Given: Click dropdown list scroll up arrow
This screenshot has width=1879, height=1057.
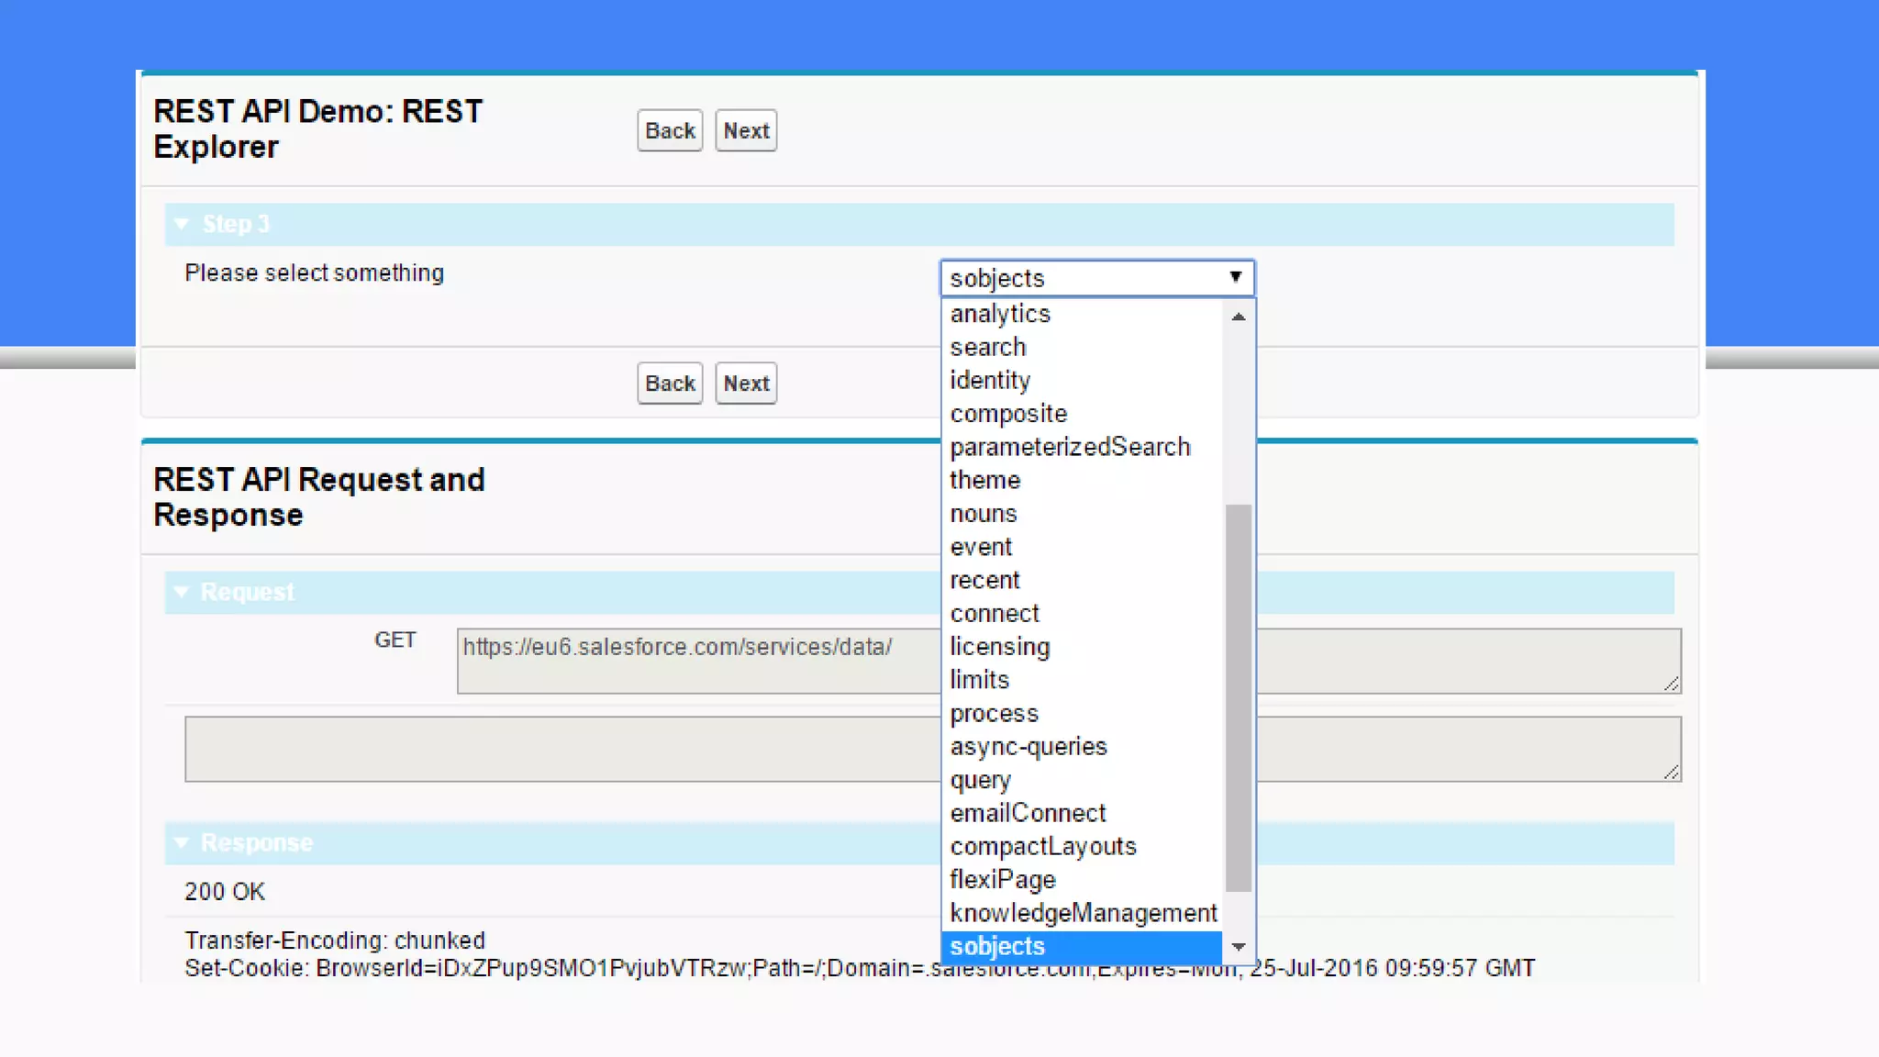Looking at the screenshot, I should click(x=1239, y=317).
